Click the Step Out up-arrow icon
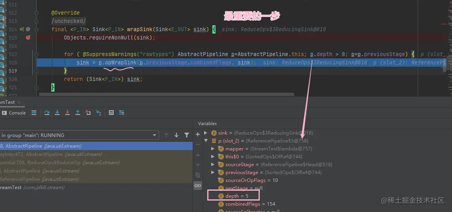This screenshot has width=452, height=212. tap(77, 113)
